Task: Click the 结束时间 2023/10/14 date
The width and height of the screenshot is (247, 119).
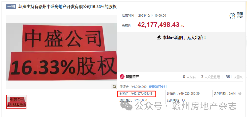Action: pyautogui.click(x=144, y=16)
